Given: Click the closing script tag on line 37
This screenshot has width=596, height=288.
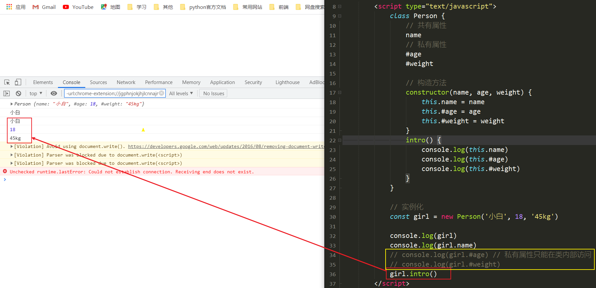Looking at the screenshot, I should point(392,283).
